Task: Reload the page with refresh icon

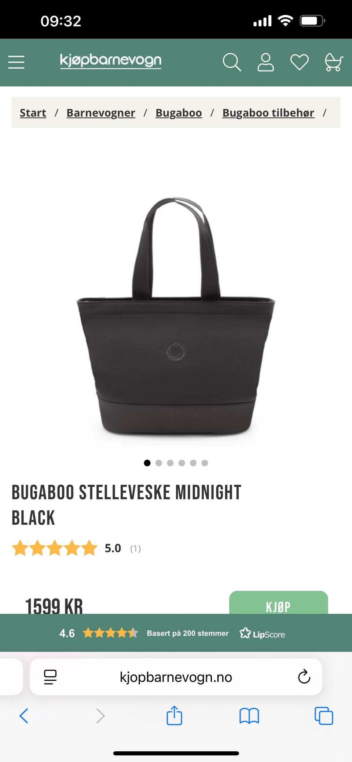Action: tap(304, 677)
